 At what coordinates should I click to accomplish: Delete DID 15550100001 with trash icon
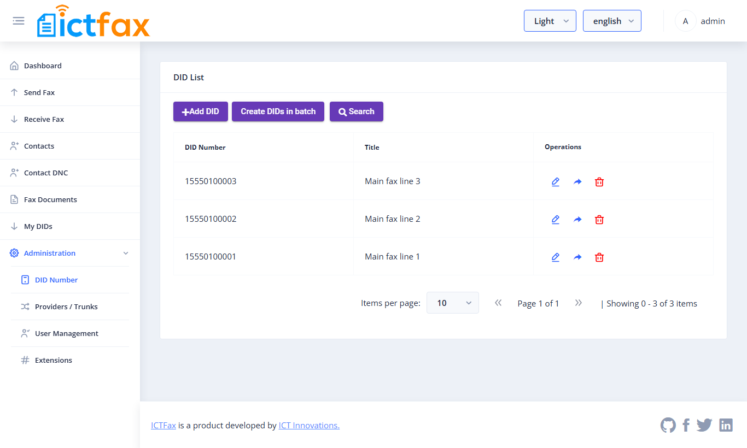[x=599, y=257]
